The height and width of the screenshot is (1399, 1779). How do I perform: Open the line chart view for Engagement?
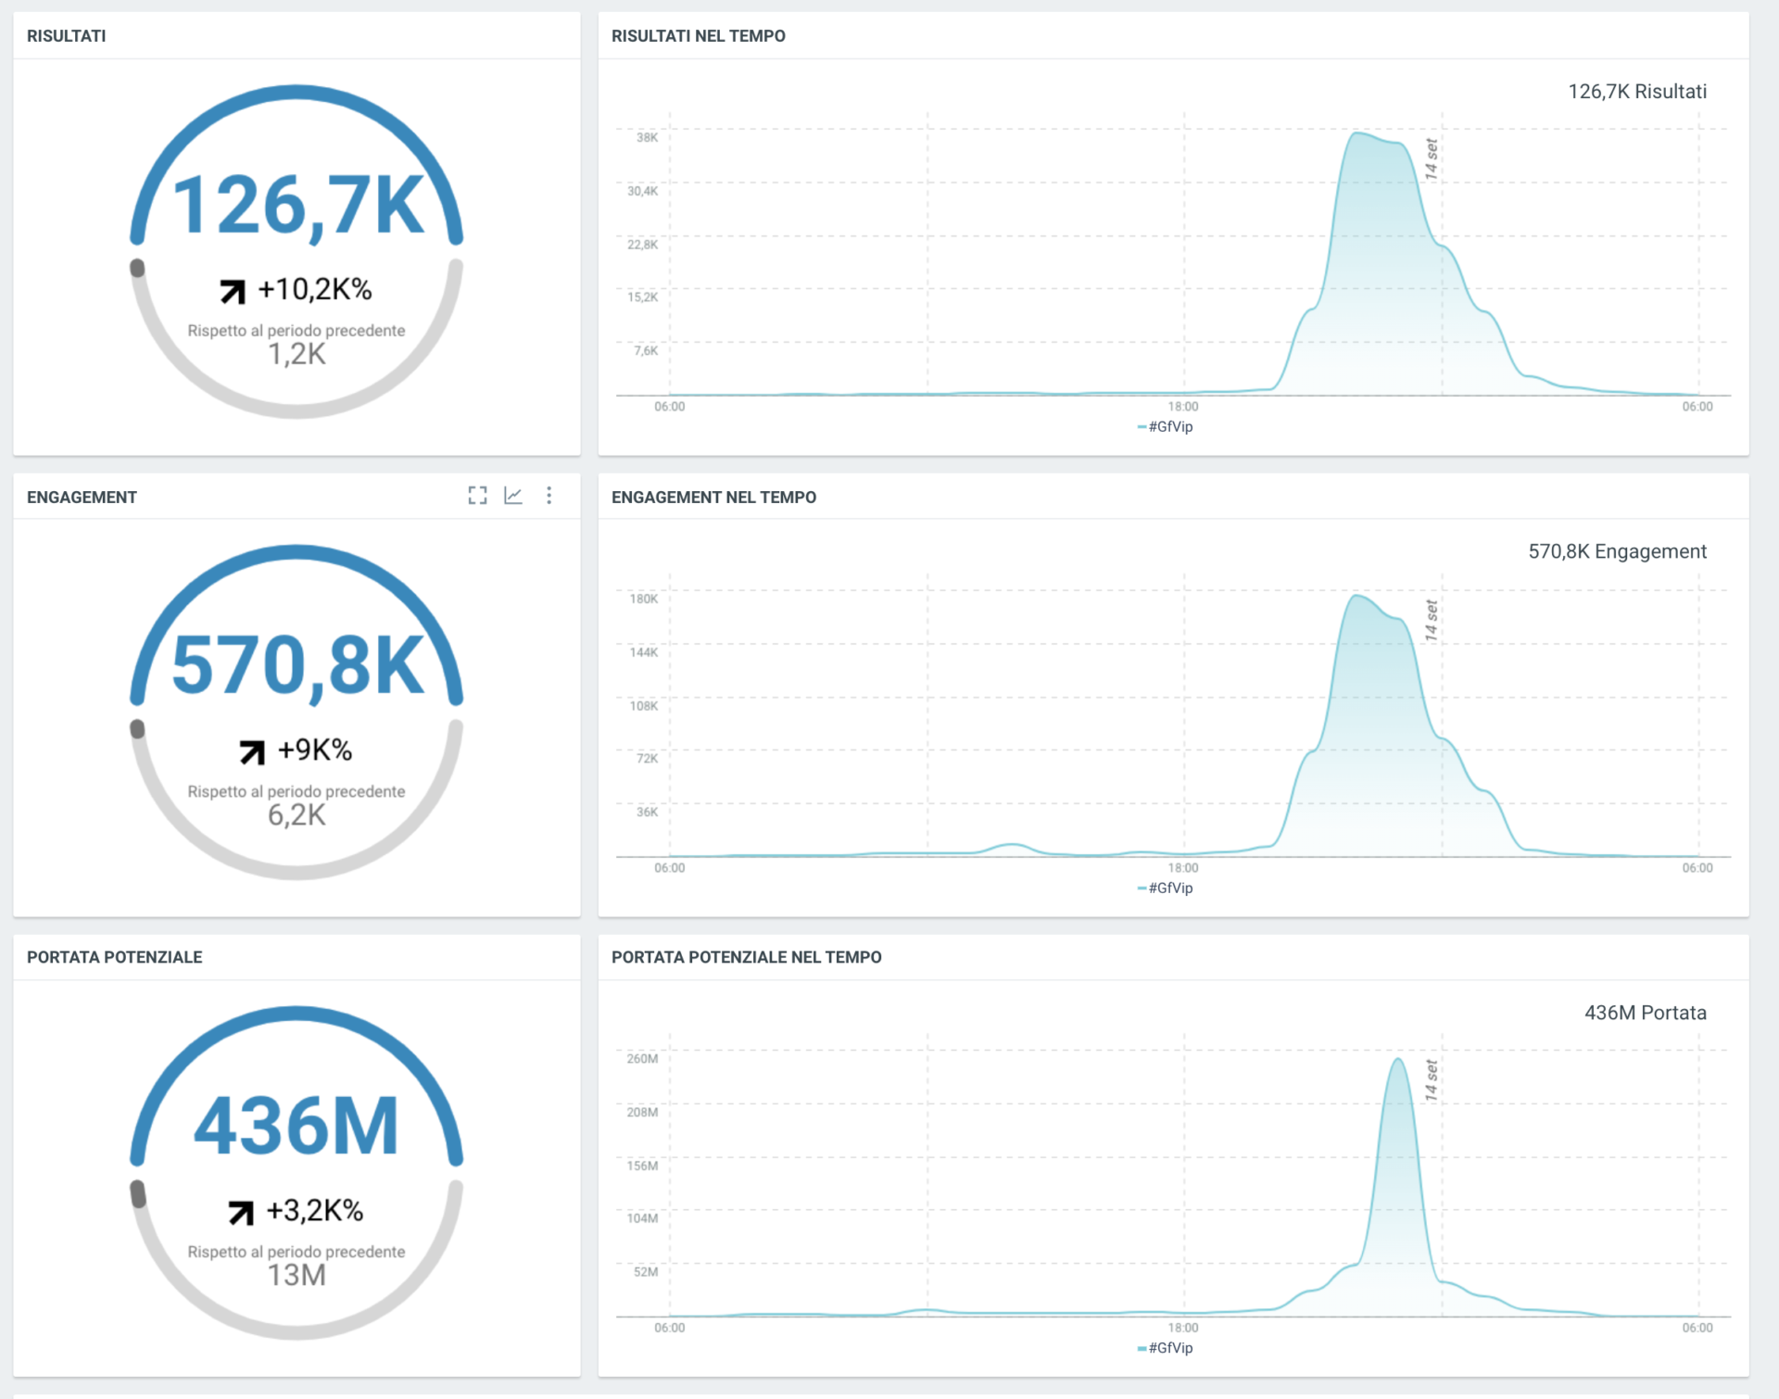pos(513,496)
